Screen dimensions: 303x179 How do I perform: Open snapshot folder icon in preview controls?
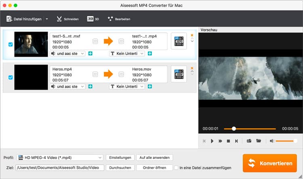tap(258, 141)
